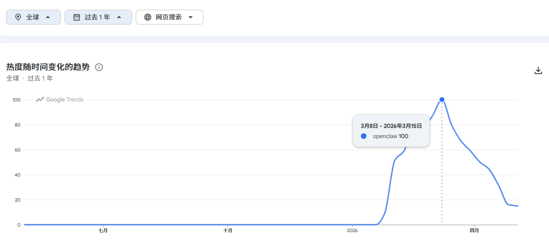Open the 网页搜索 search type dropdown

[170, 17]
